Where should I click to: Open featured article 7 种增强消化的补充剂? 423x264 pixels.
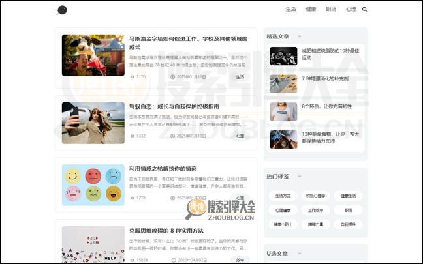[325, 78]
